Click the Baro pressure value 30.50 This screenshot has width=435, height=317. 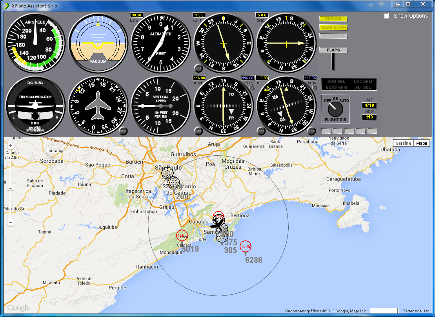point(136,15)
